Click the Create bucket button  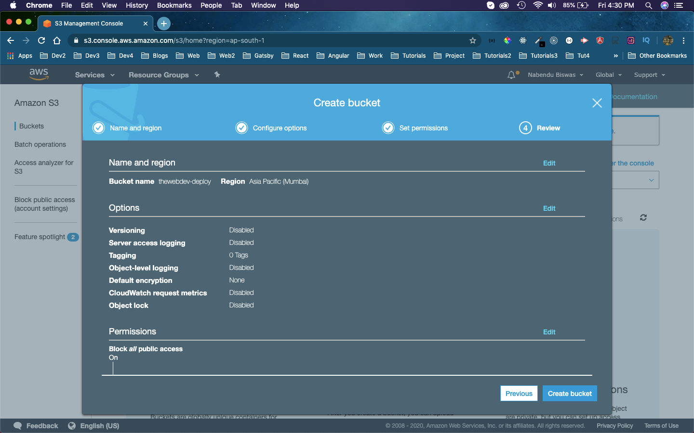570,394
